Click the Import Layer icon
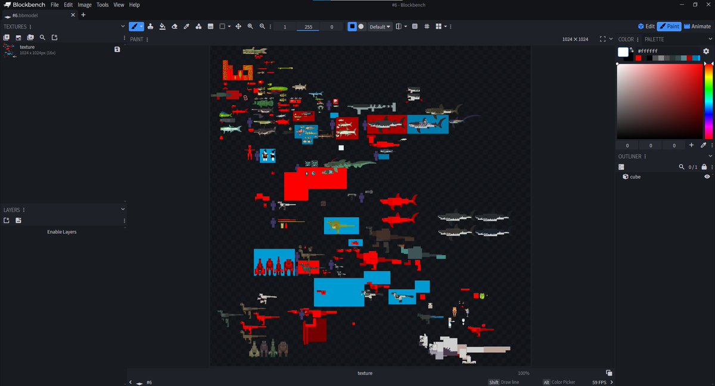This screenshot has height=386, width=715. pos(18,221)
